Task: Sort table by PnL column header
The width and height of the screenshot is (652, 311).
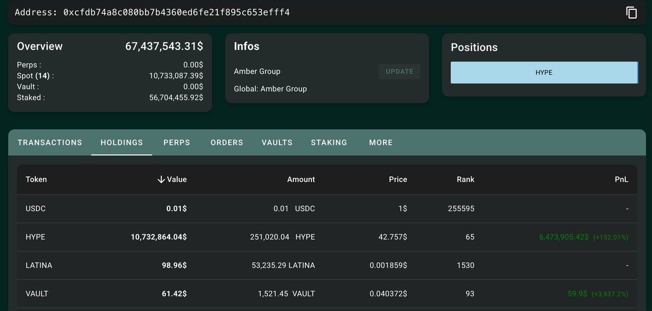Action: (622, 180)
